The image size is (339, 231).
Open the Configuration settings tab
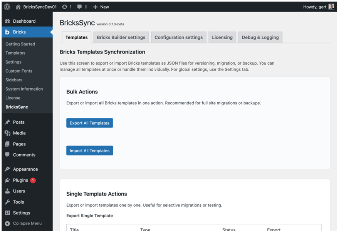[178, 37]
